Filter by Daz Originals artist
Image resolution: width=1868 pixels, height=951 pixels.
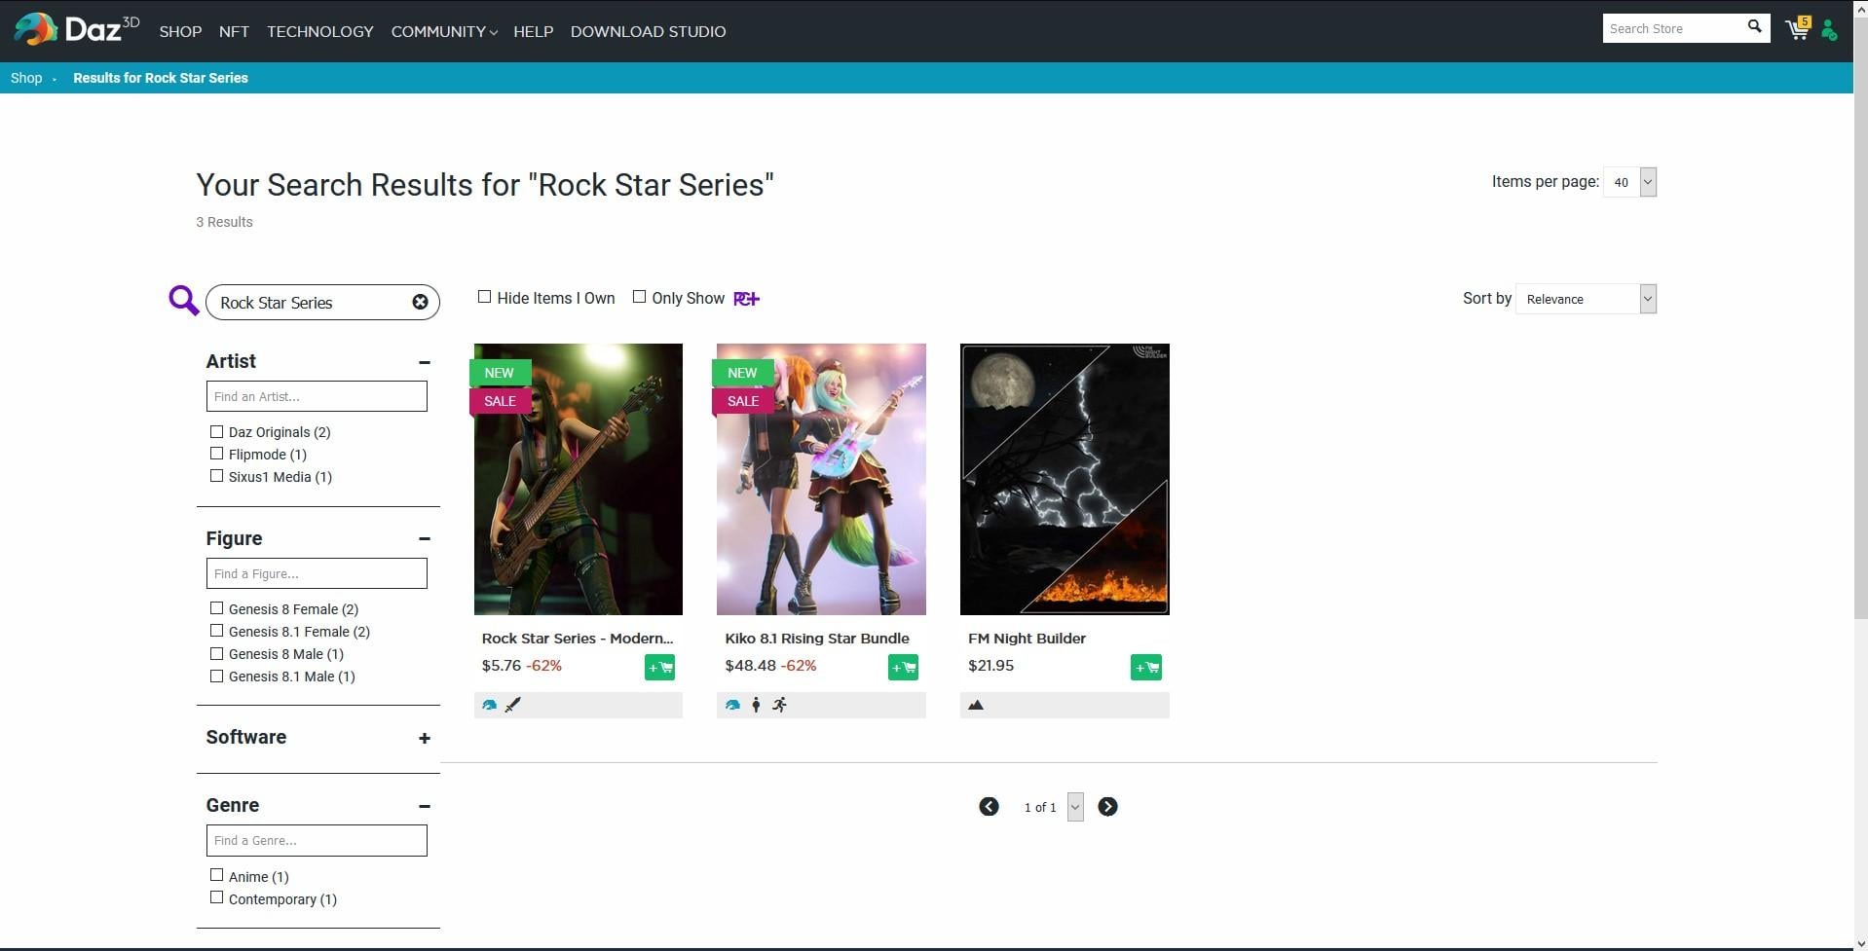click(x=216, y=431)
